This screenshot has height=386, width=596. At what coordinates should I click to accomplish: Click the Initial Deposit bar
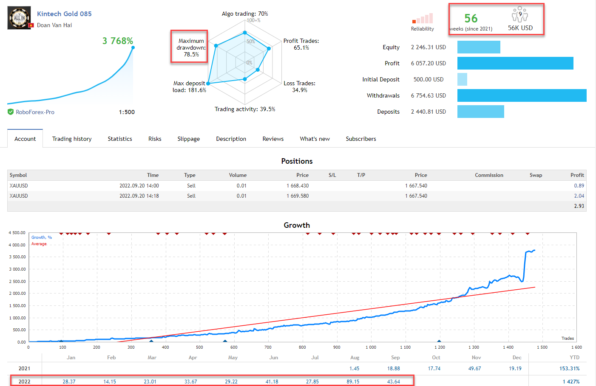(462, 79)
